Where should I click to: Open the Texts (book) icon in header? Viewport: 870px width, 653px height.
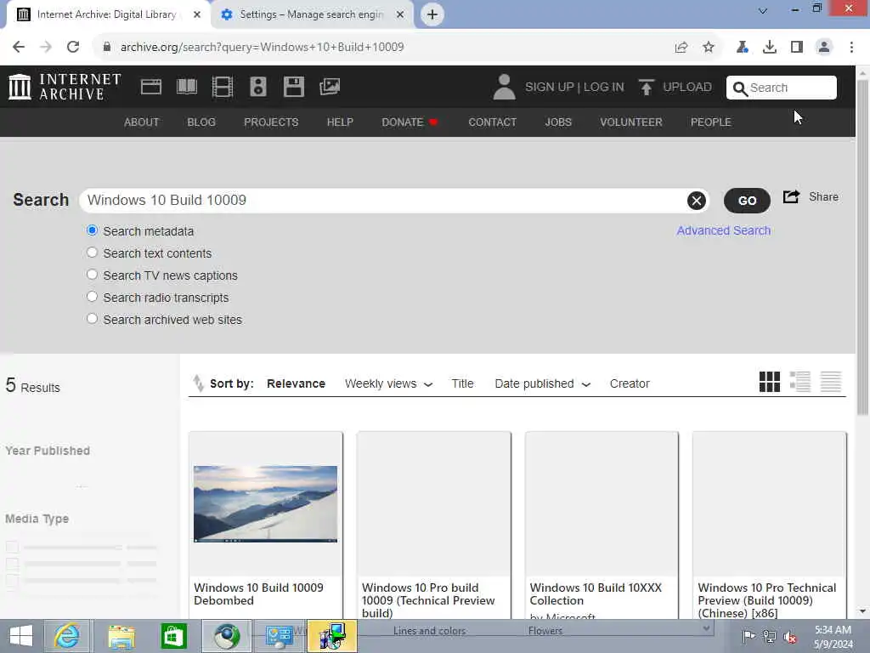click(187, 87)
